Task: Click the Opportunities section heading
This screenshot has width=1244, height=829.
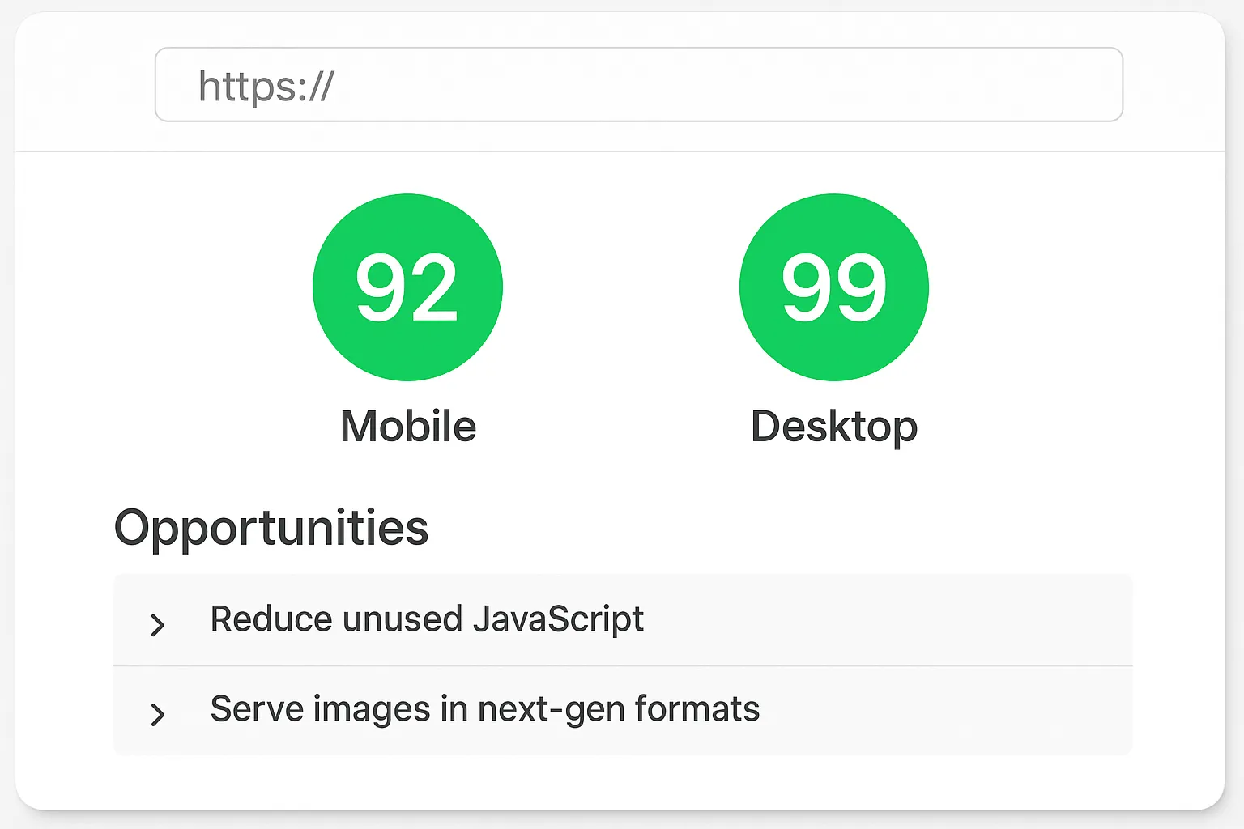Action: click(x=271, y=528)
